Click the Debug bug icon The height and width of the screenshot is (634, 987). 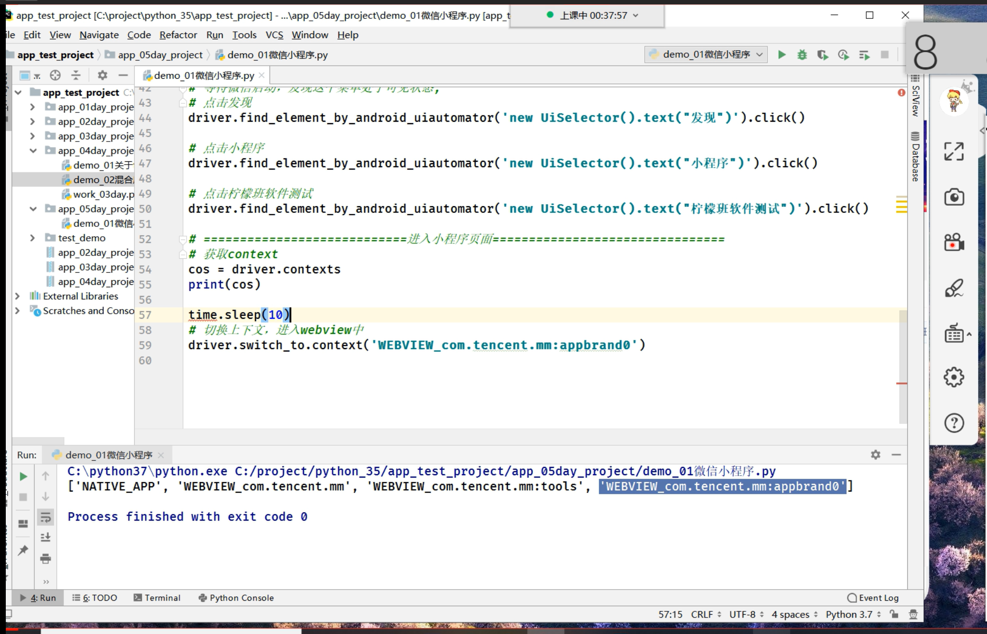click(x=802, y=55)
